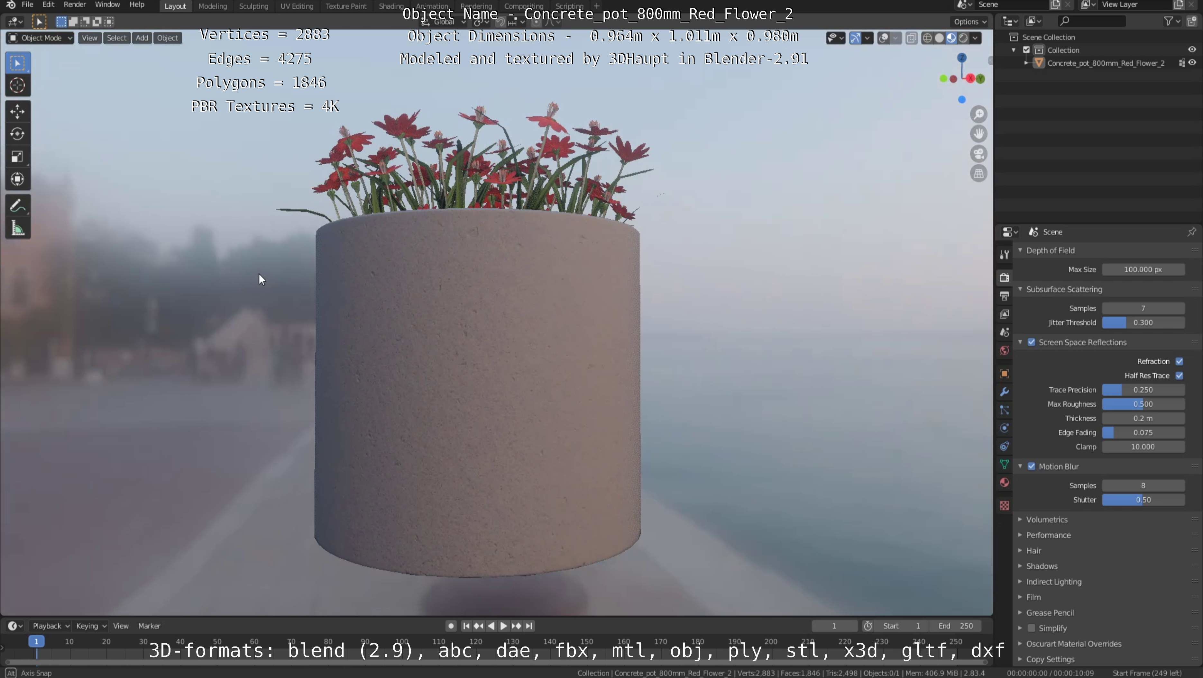1203x678 pixels.
Task: Open the View Layer properties tab
Action: [1005, 314]
